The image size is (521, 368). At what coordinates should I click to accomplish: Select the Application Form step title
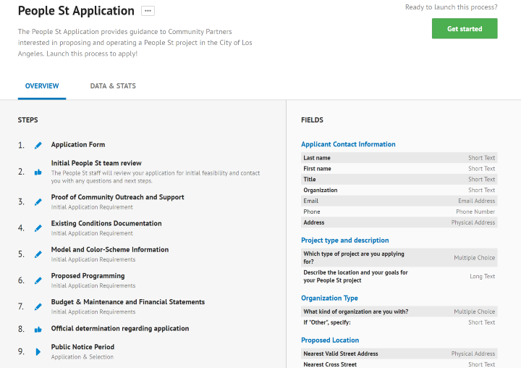point(78,144)
